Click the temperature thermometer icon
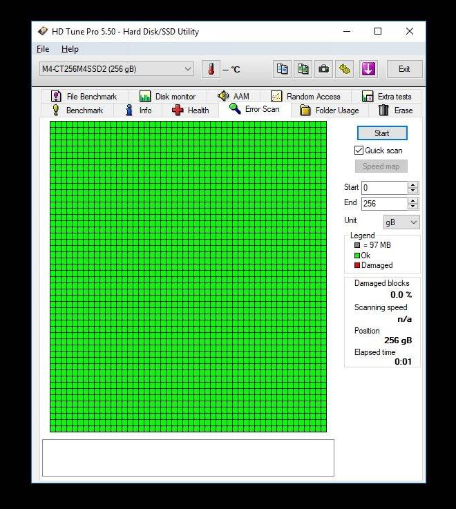The image size is (456, 509). click(211, 69)
